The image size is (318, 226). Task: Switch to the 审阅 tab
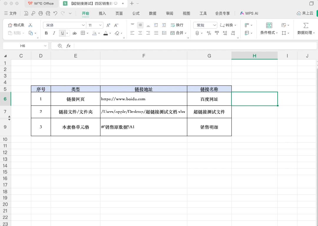pos(169,13)
